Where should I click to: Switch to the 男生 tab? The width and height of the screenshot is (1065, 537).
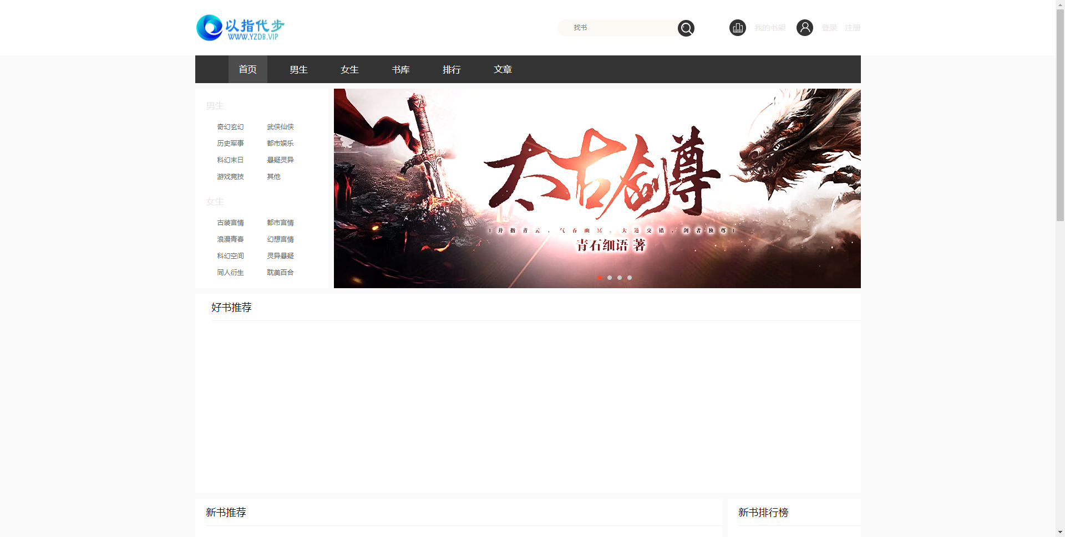point(298,69)
